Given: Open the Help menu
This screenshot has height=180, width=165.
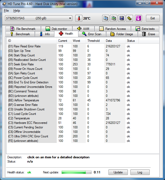Looking at the screenshot, I should tap(17, 11).
